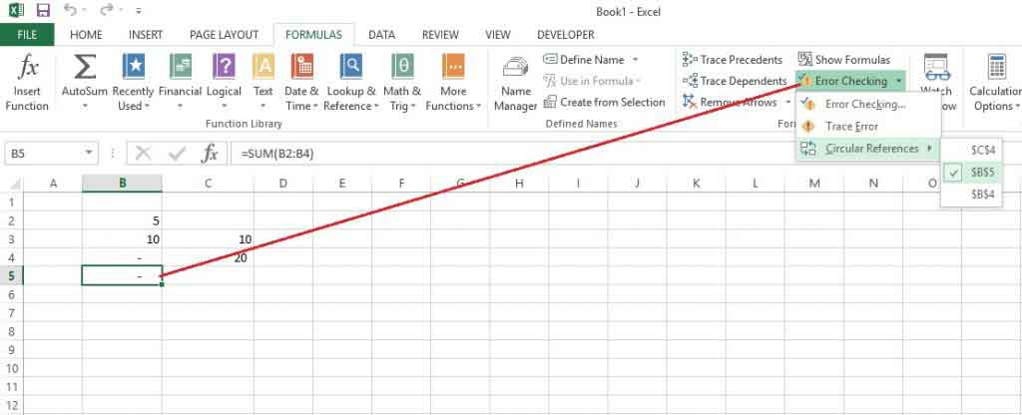Select cell C4 containing 20
Screen dimensions: 1022x415
coord(208,258)
